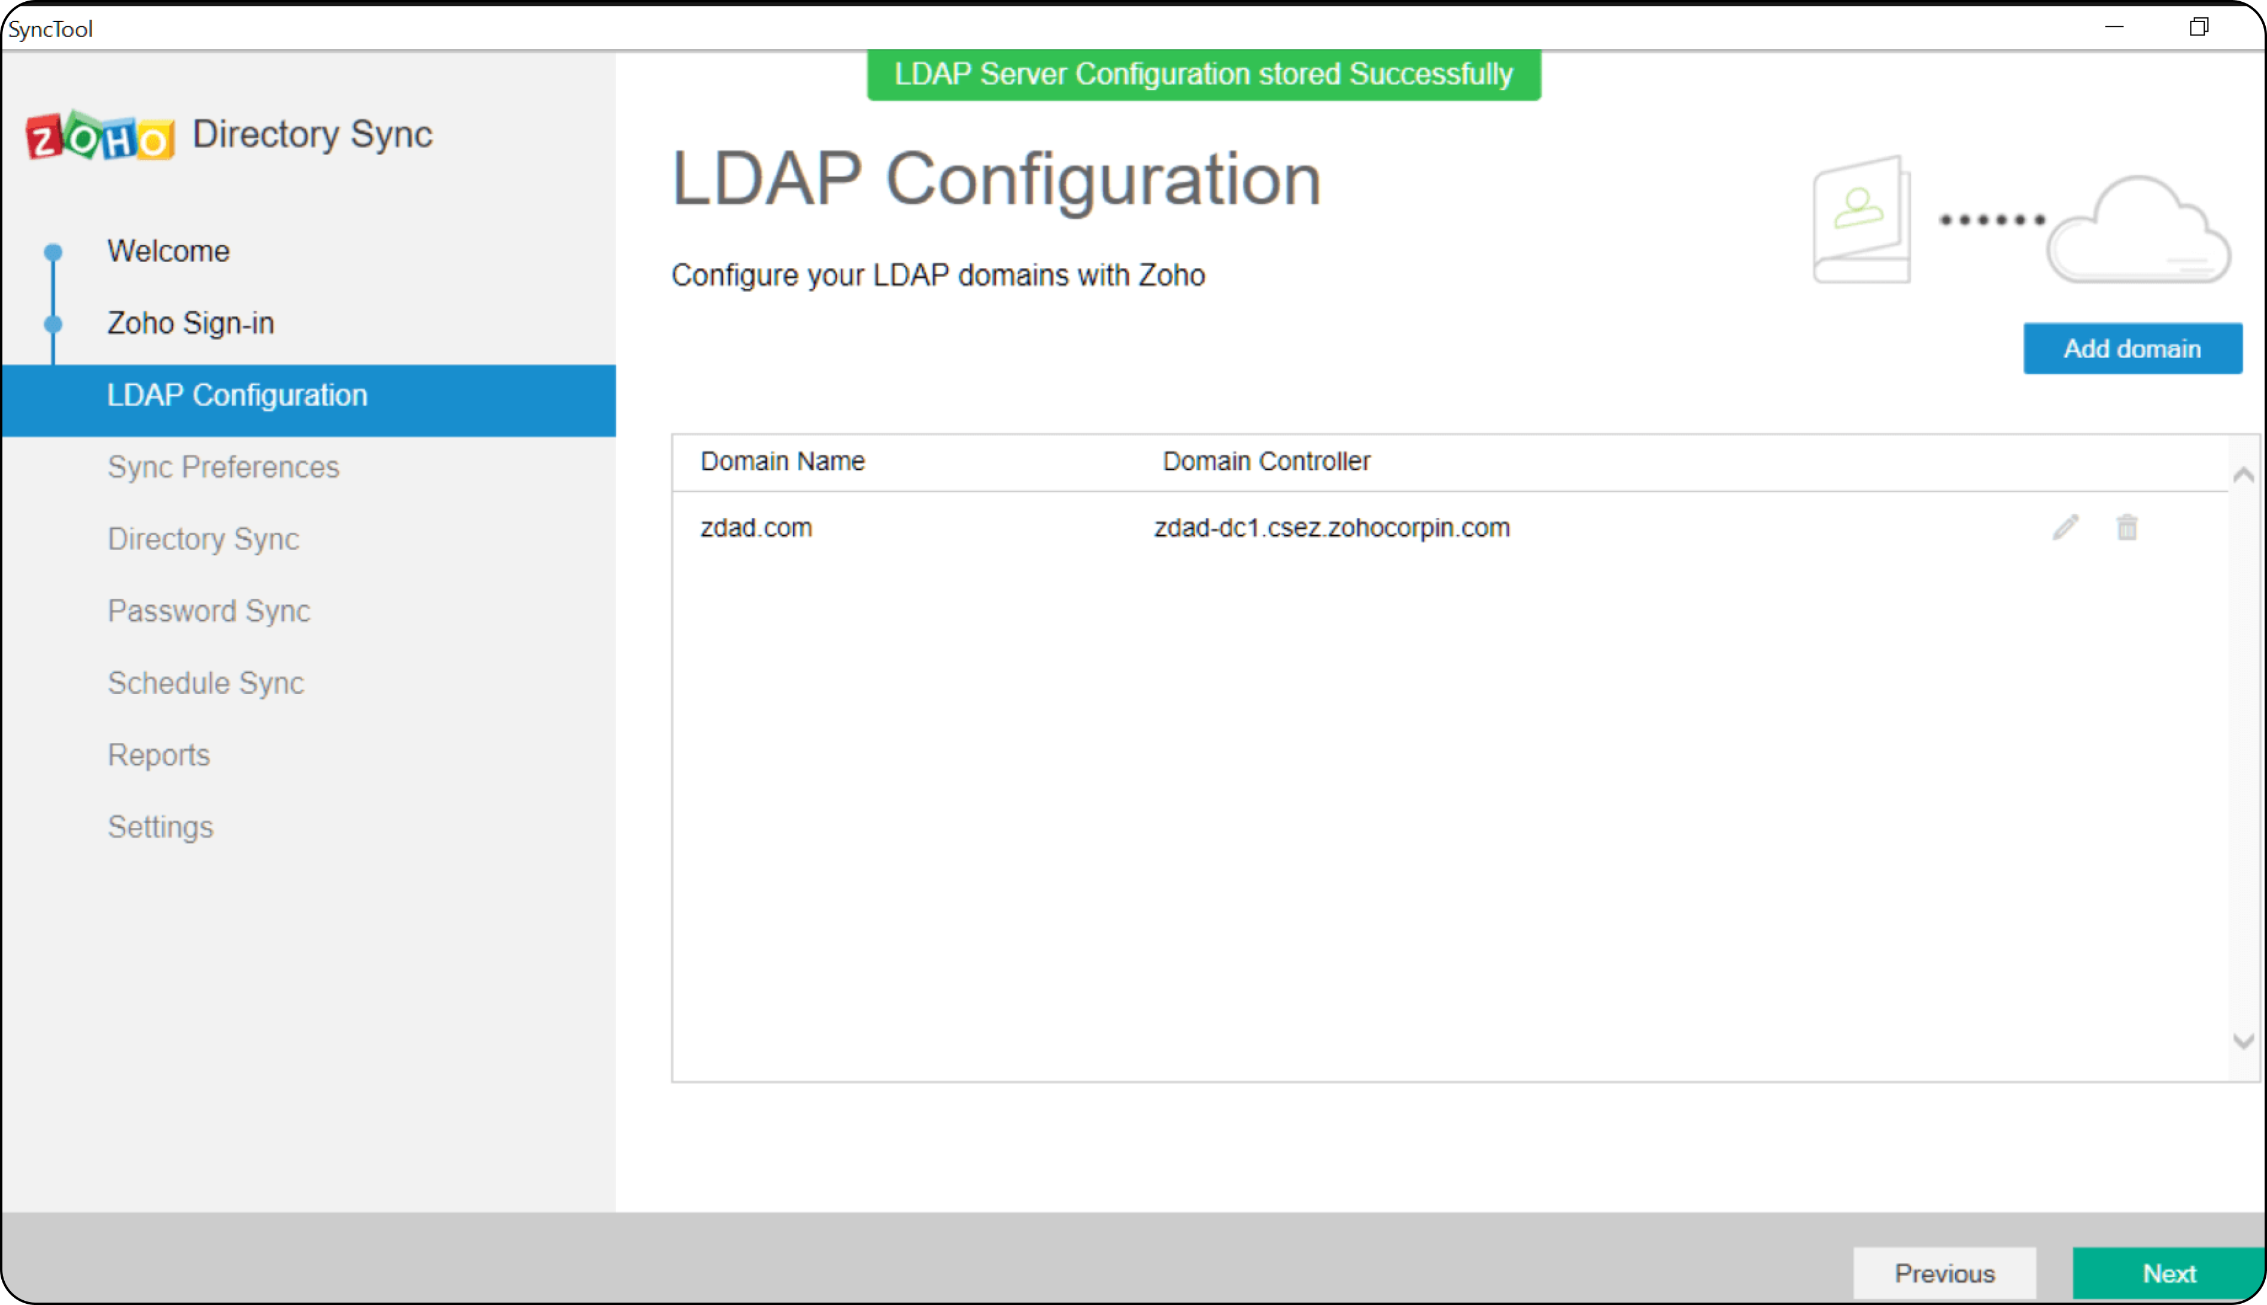Click the LDAP Server Configuration stored Successfully banner

1204,74
